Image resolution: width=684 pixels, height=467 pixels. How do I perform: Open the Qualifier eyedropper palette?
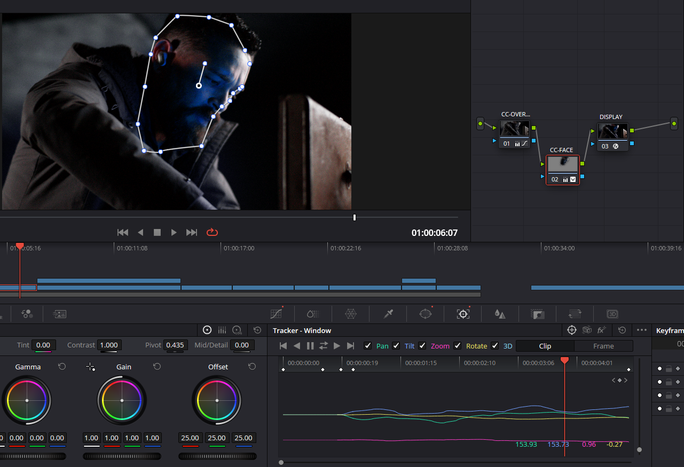[388, 314]
